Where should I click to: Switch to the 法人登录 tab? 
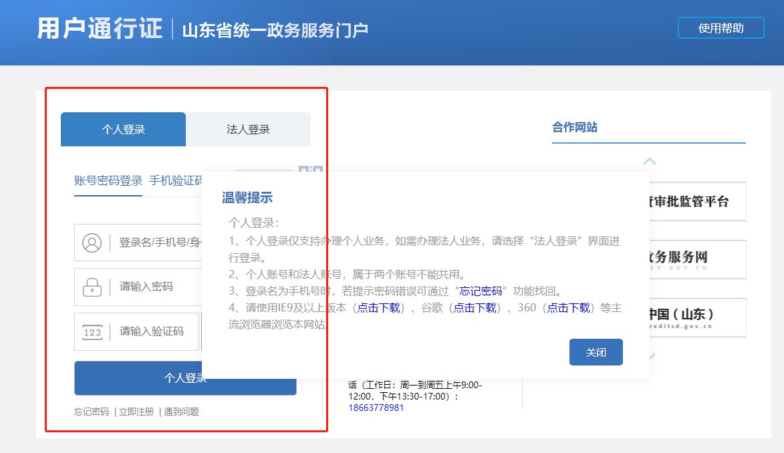click(x=248, y=130)
